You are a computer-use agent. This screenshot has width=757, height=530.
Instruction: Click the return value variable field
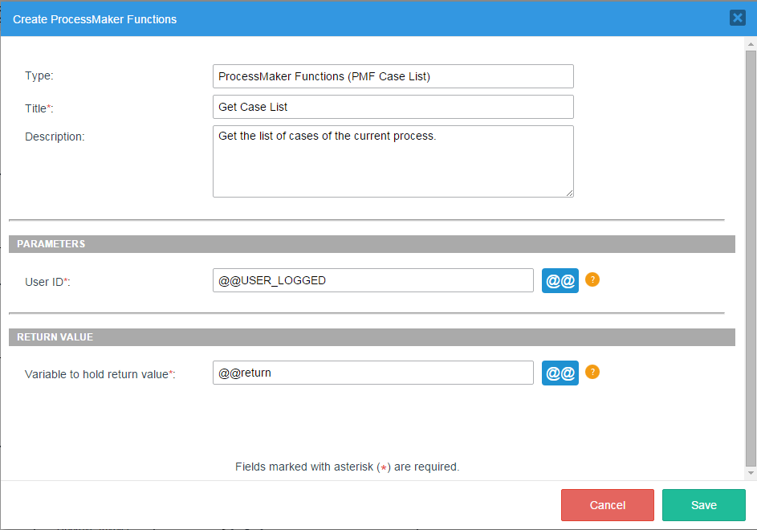[x=372, y=373]
